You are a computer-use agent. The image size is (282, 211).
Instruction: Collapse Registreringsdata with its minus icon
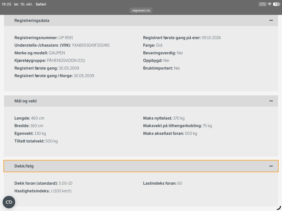pos(271,21)
